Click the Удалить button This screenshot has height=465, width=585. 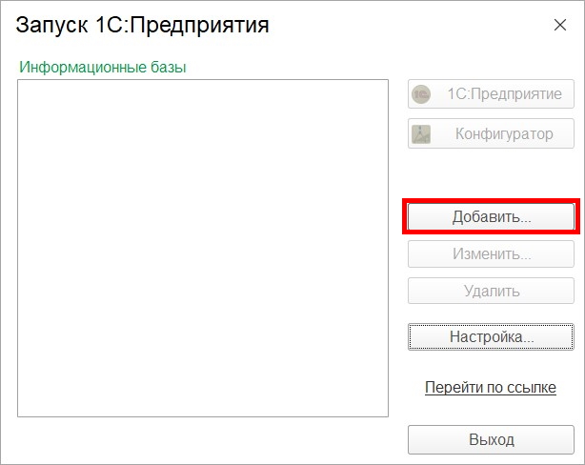tap(491, 291)
